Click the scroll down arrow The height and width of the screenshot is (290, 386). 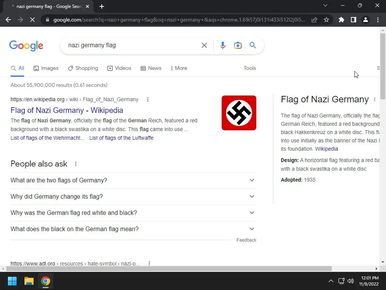[x=383, y=262]
